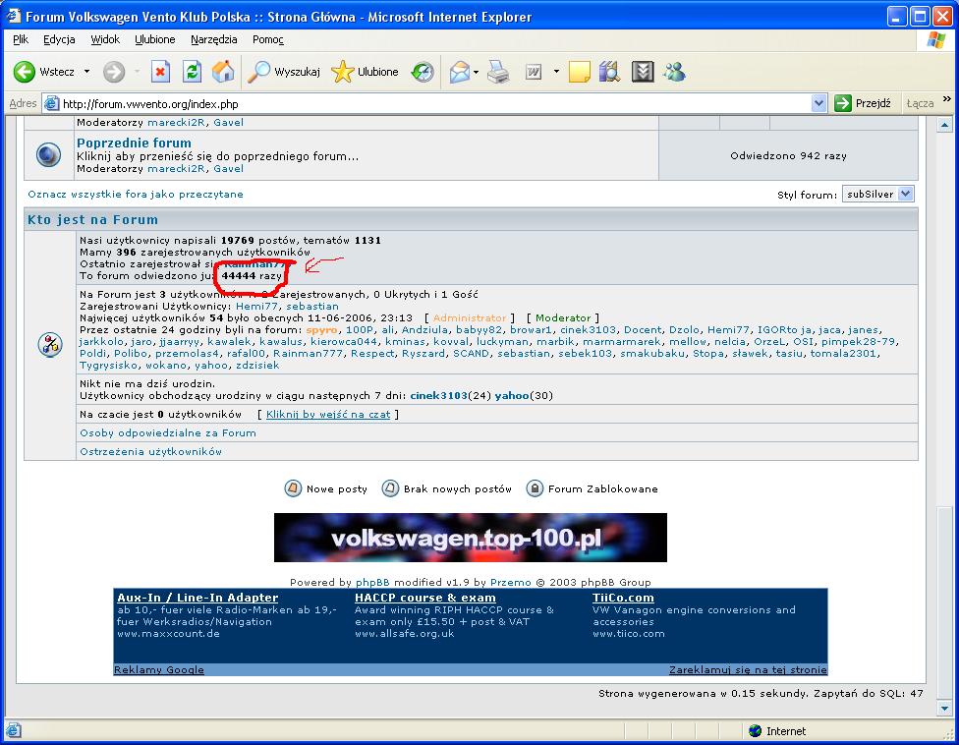The image size is (959, 745).
Task: Open the TiiCo.com ad link
Action: (623, 598)
